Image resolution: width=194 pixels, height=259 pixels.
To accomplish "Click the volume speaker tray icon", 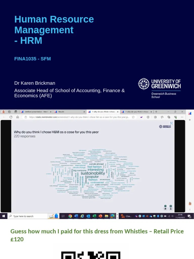I will [173, 216].
